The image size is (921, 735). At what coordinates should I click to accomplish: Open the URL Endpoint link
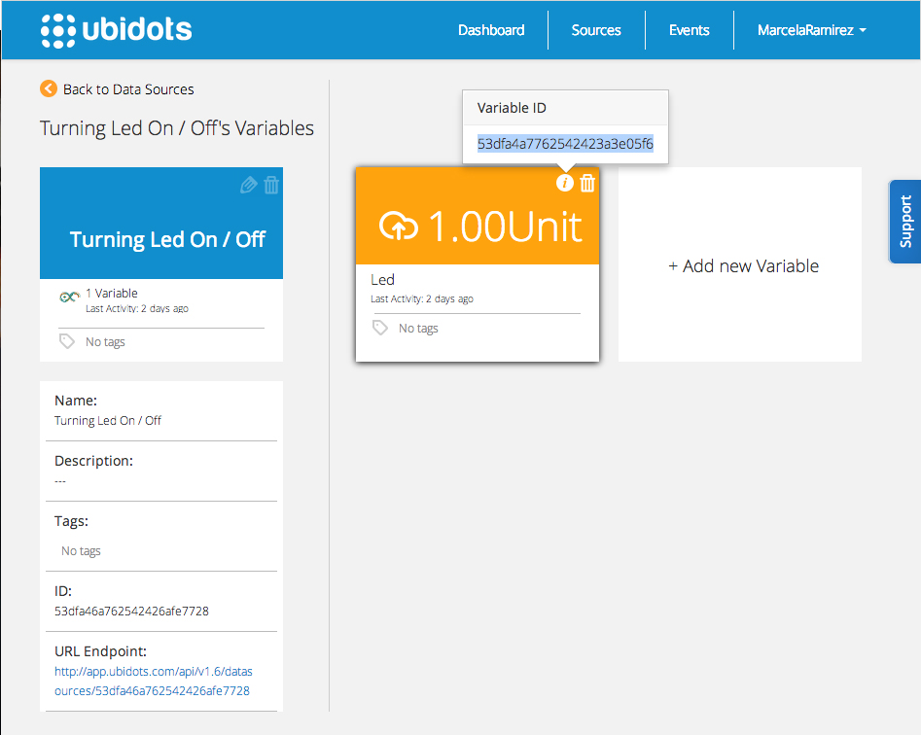point(154,681)
